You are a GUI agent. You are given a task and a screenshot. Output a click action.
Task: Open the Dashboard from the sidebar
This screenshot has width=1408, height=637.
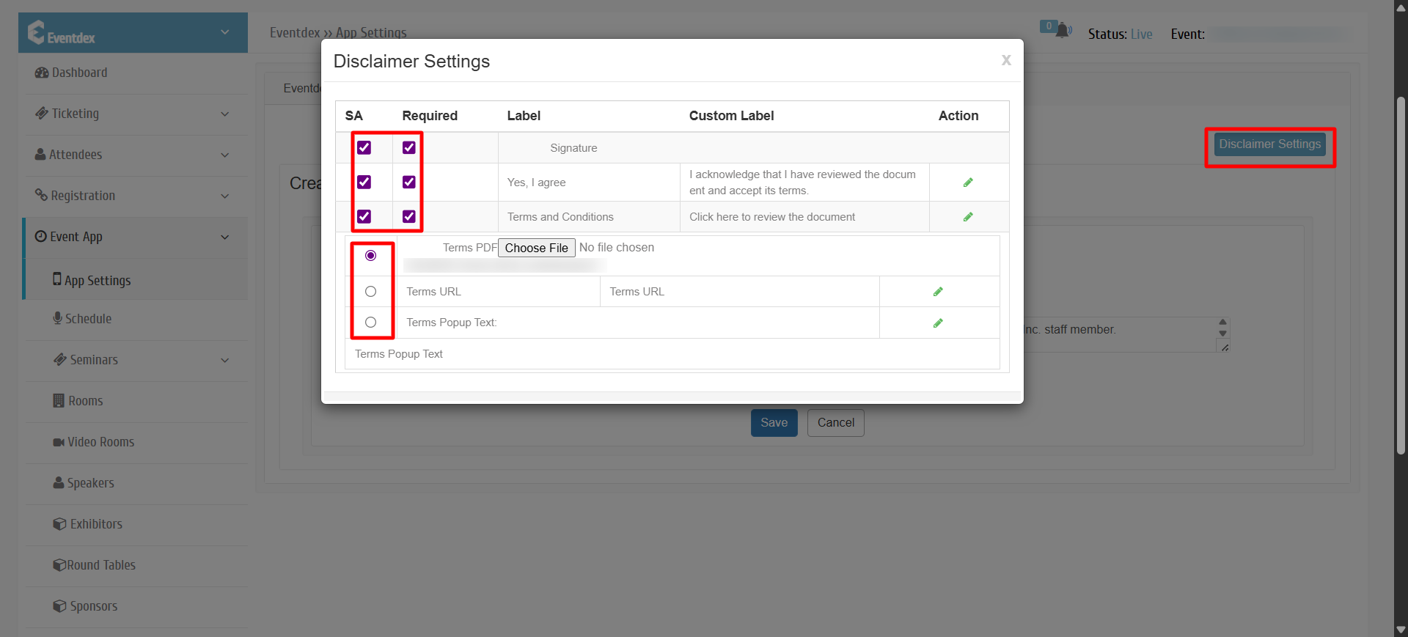79,73
